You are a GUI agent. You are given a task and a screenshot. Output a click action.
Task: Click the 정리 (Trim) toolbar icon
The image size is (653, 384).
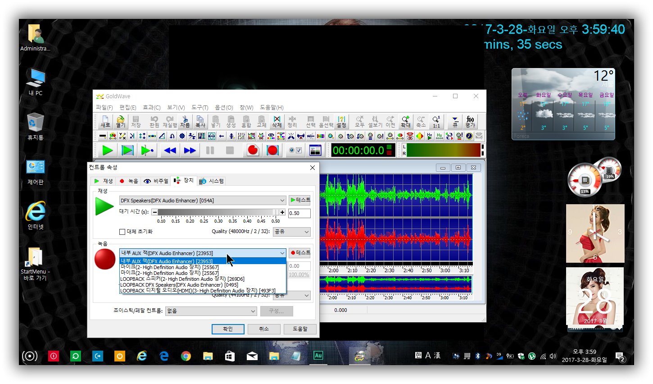[292, 121]
